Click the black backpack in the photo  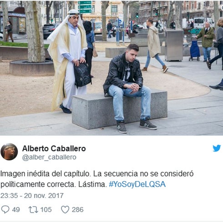82,75
